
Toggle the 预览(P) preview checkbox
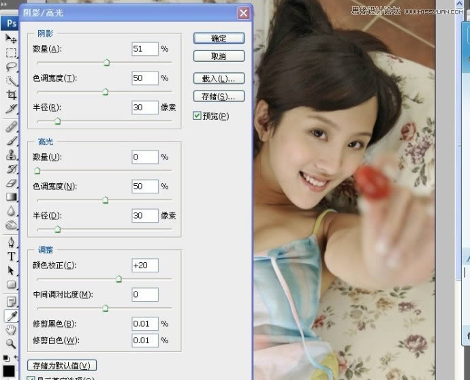point(197,116)
